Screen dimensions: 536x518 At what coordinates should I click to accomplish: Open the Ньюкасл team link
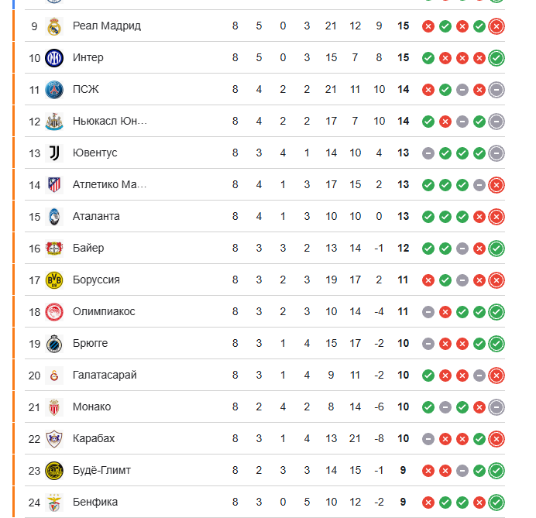point(109,122)
